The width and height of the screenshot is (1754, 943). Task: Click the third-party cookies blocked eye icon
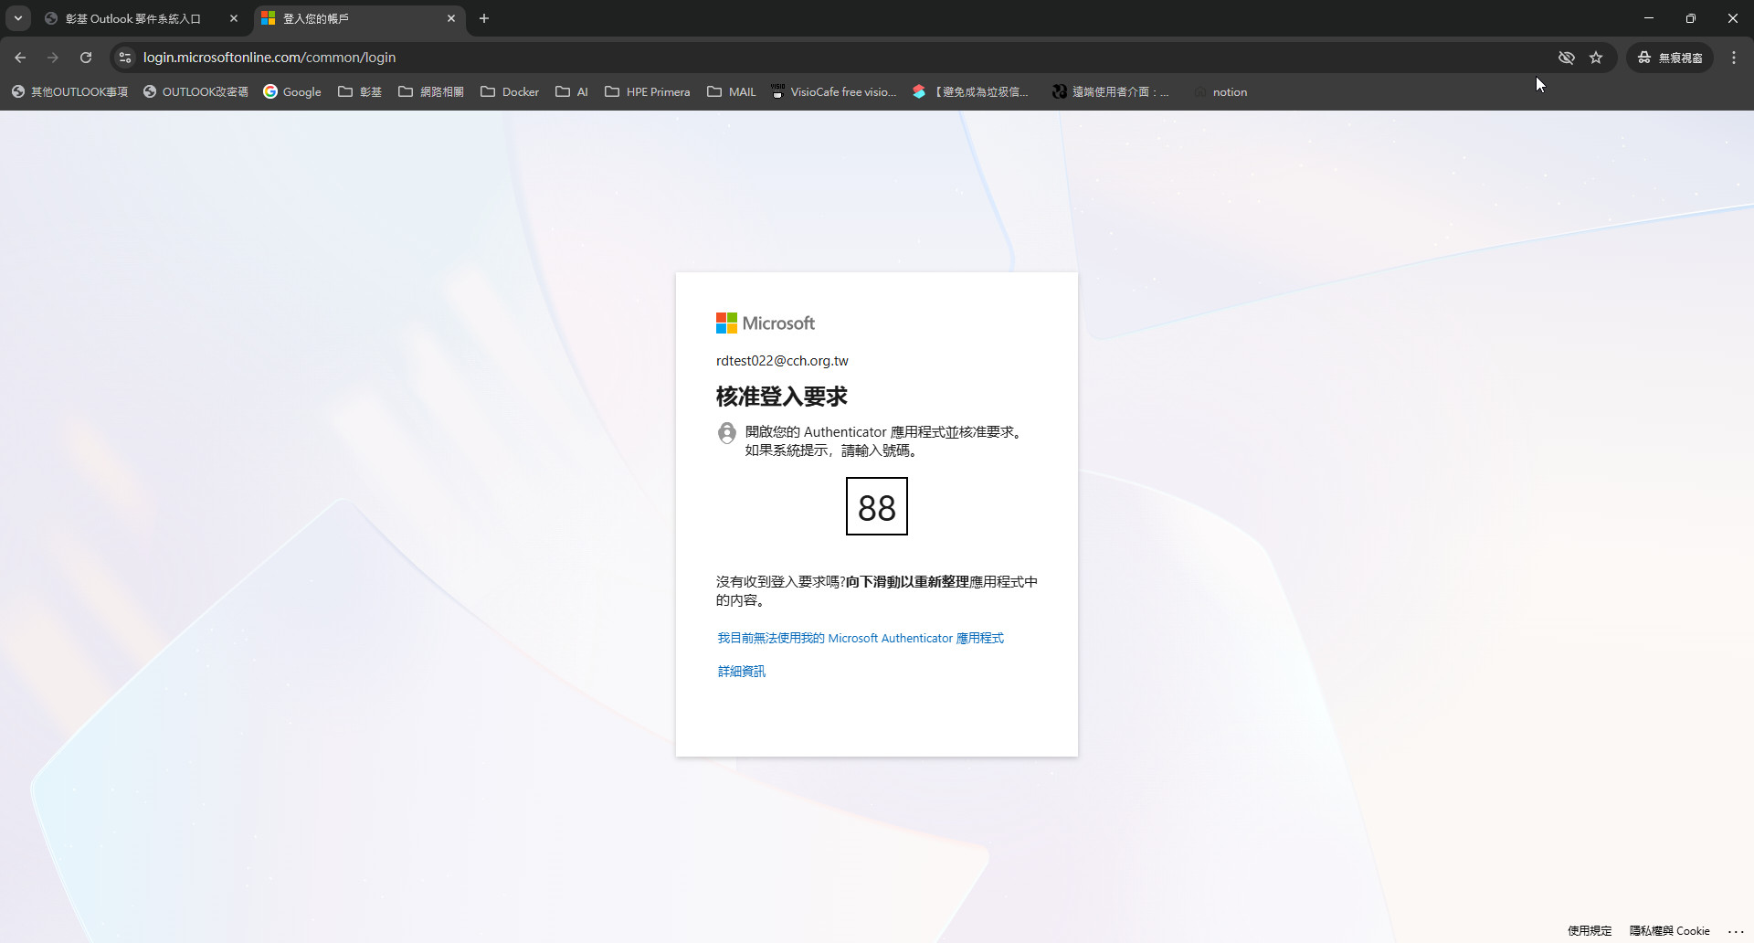tap(1566, 58)
